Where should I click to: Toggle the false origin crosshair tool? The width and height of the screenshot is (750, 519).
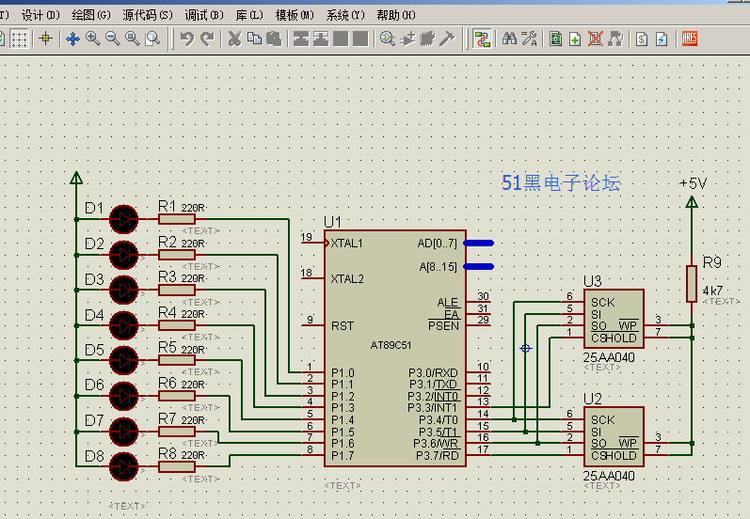click(x=46, y=39)
